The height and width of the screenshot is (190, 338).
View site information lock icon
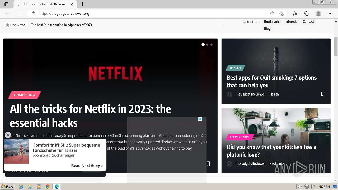33,13
